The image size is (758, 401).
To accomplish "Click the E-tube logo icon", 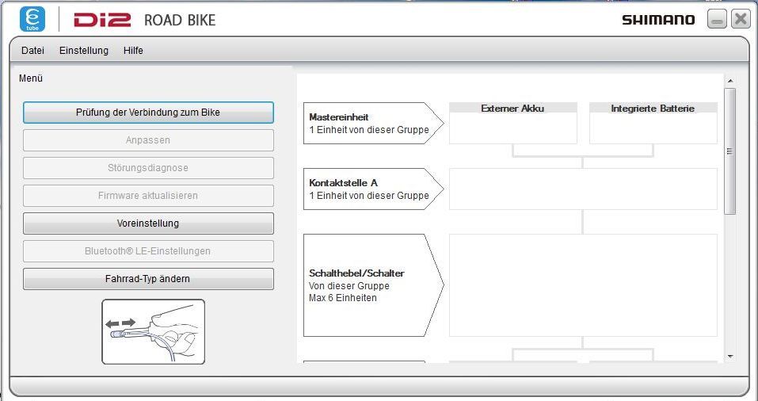I will click(32, 19).
